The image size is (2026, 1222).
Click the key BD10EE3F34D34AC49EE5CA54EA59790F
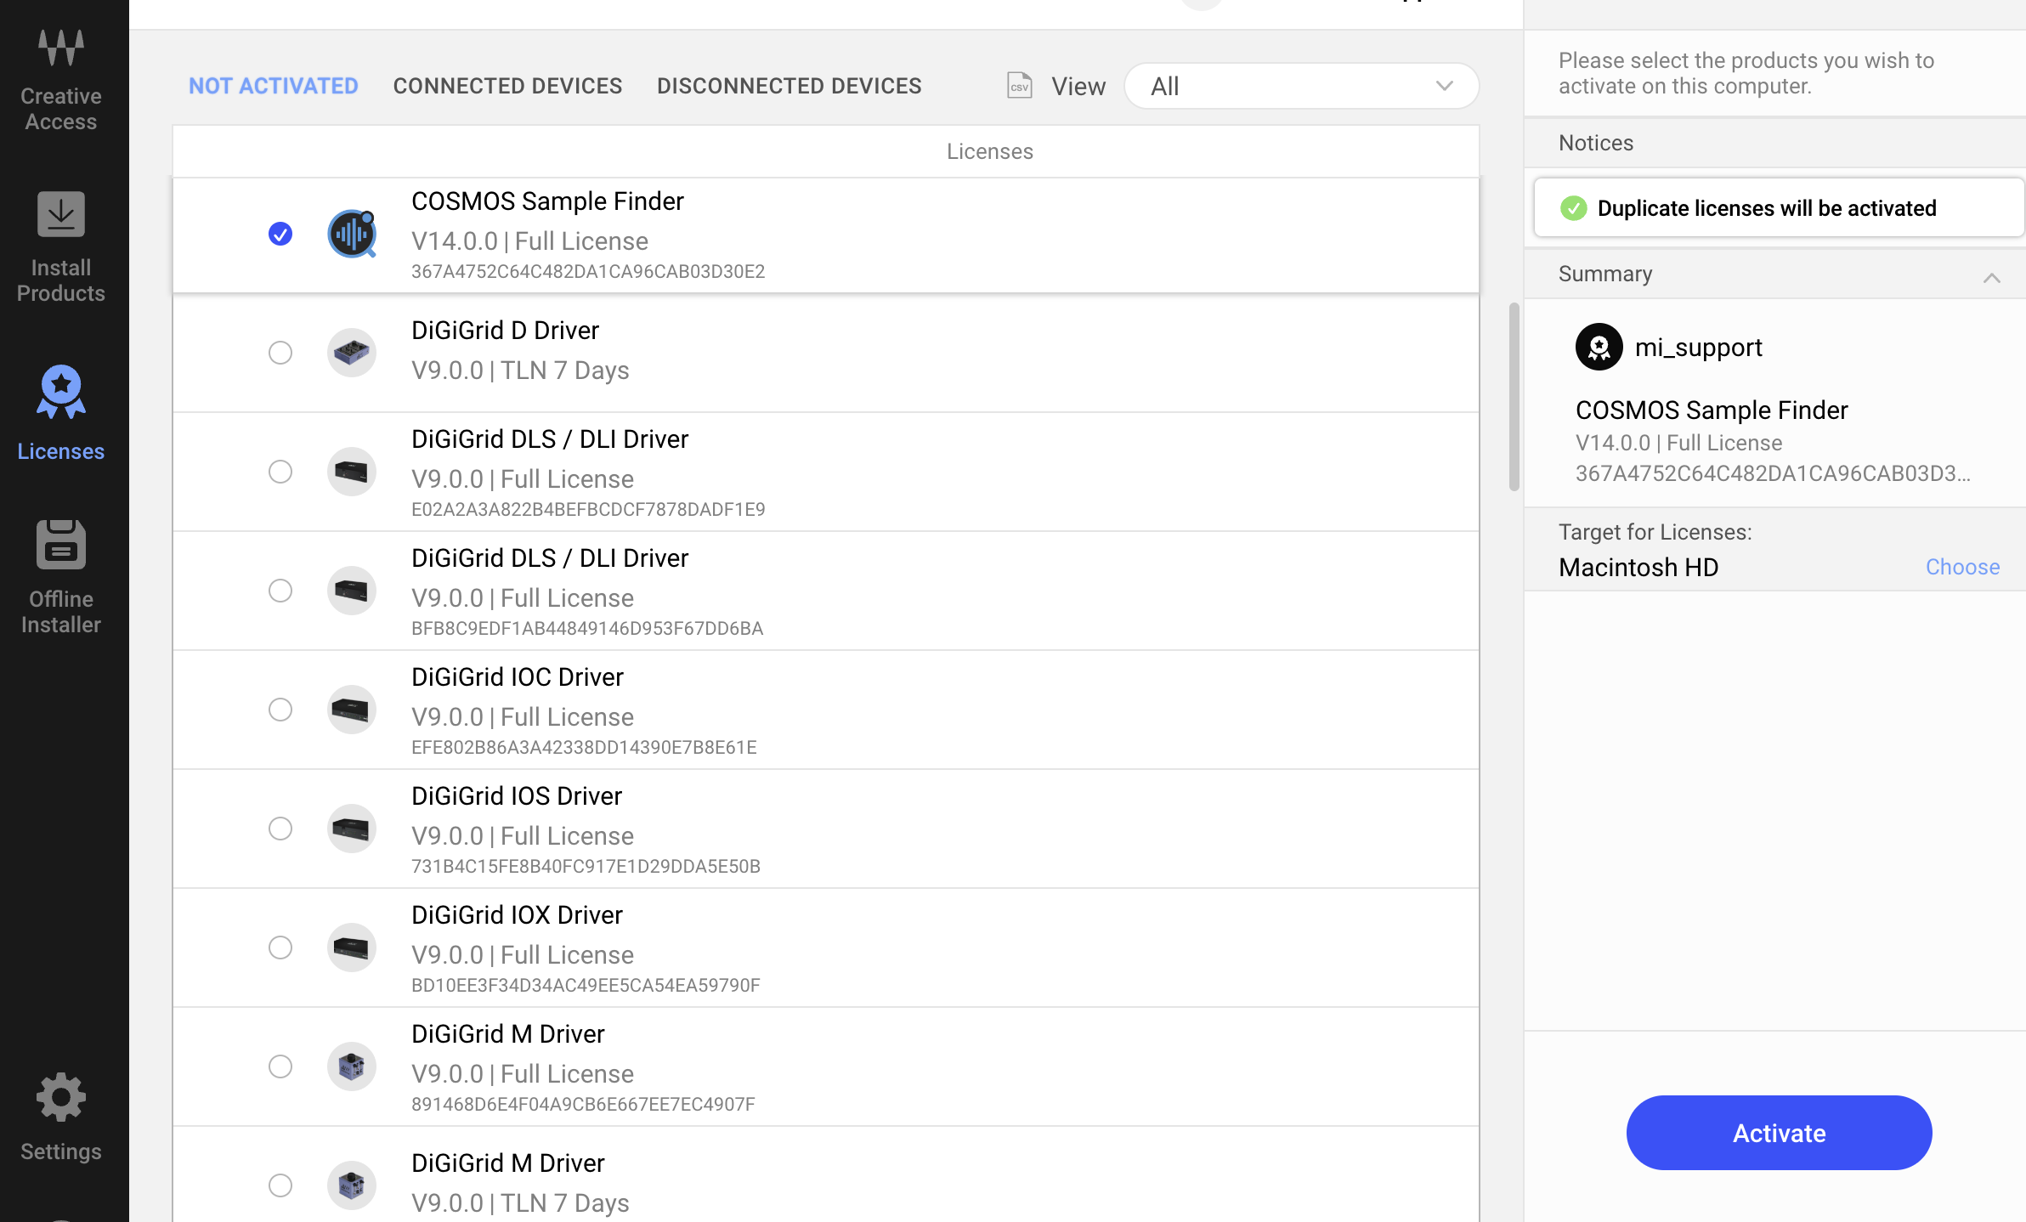click(586, 986)
